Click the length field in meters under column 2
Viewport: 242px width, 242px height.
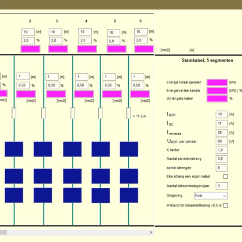click(29, 32)
